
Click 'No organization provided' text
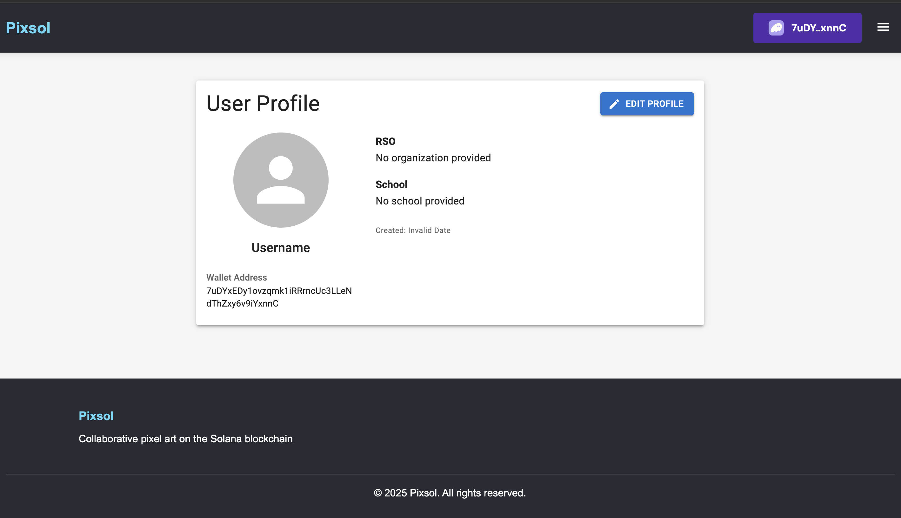point(433,158)
